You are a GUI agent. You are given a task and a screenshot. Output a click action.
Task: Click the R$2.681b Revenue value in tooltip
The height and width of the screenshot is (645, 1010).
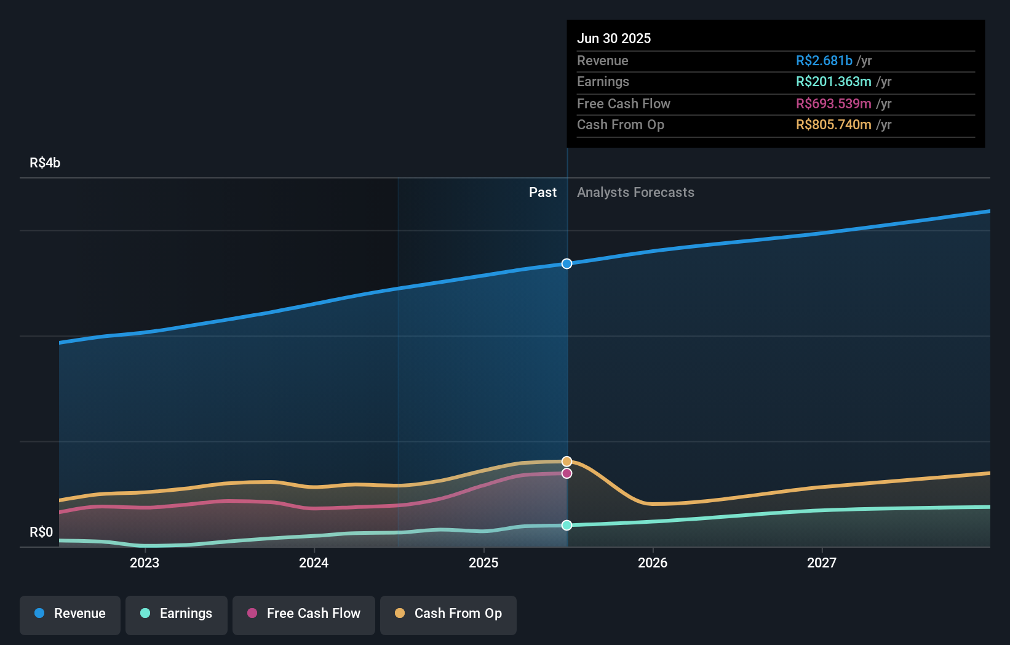(x=824, y=61)
